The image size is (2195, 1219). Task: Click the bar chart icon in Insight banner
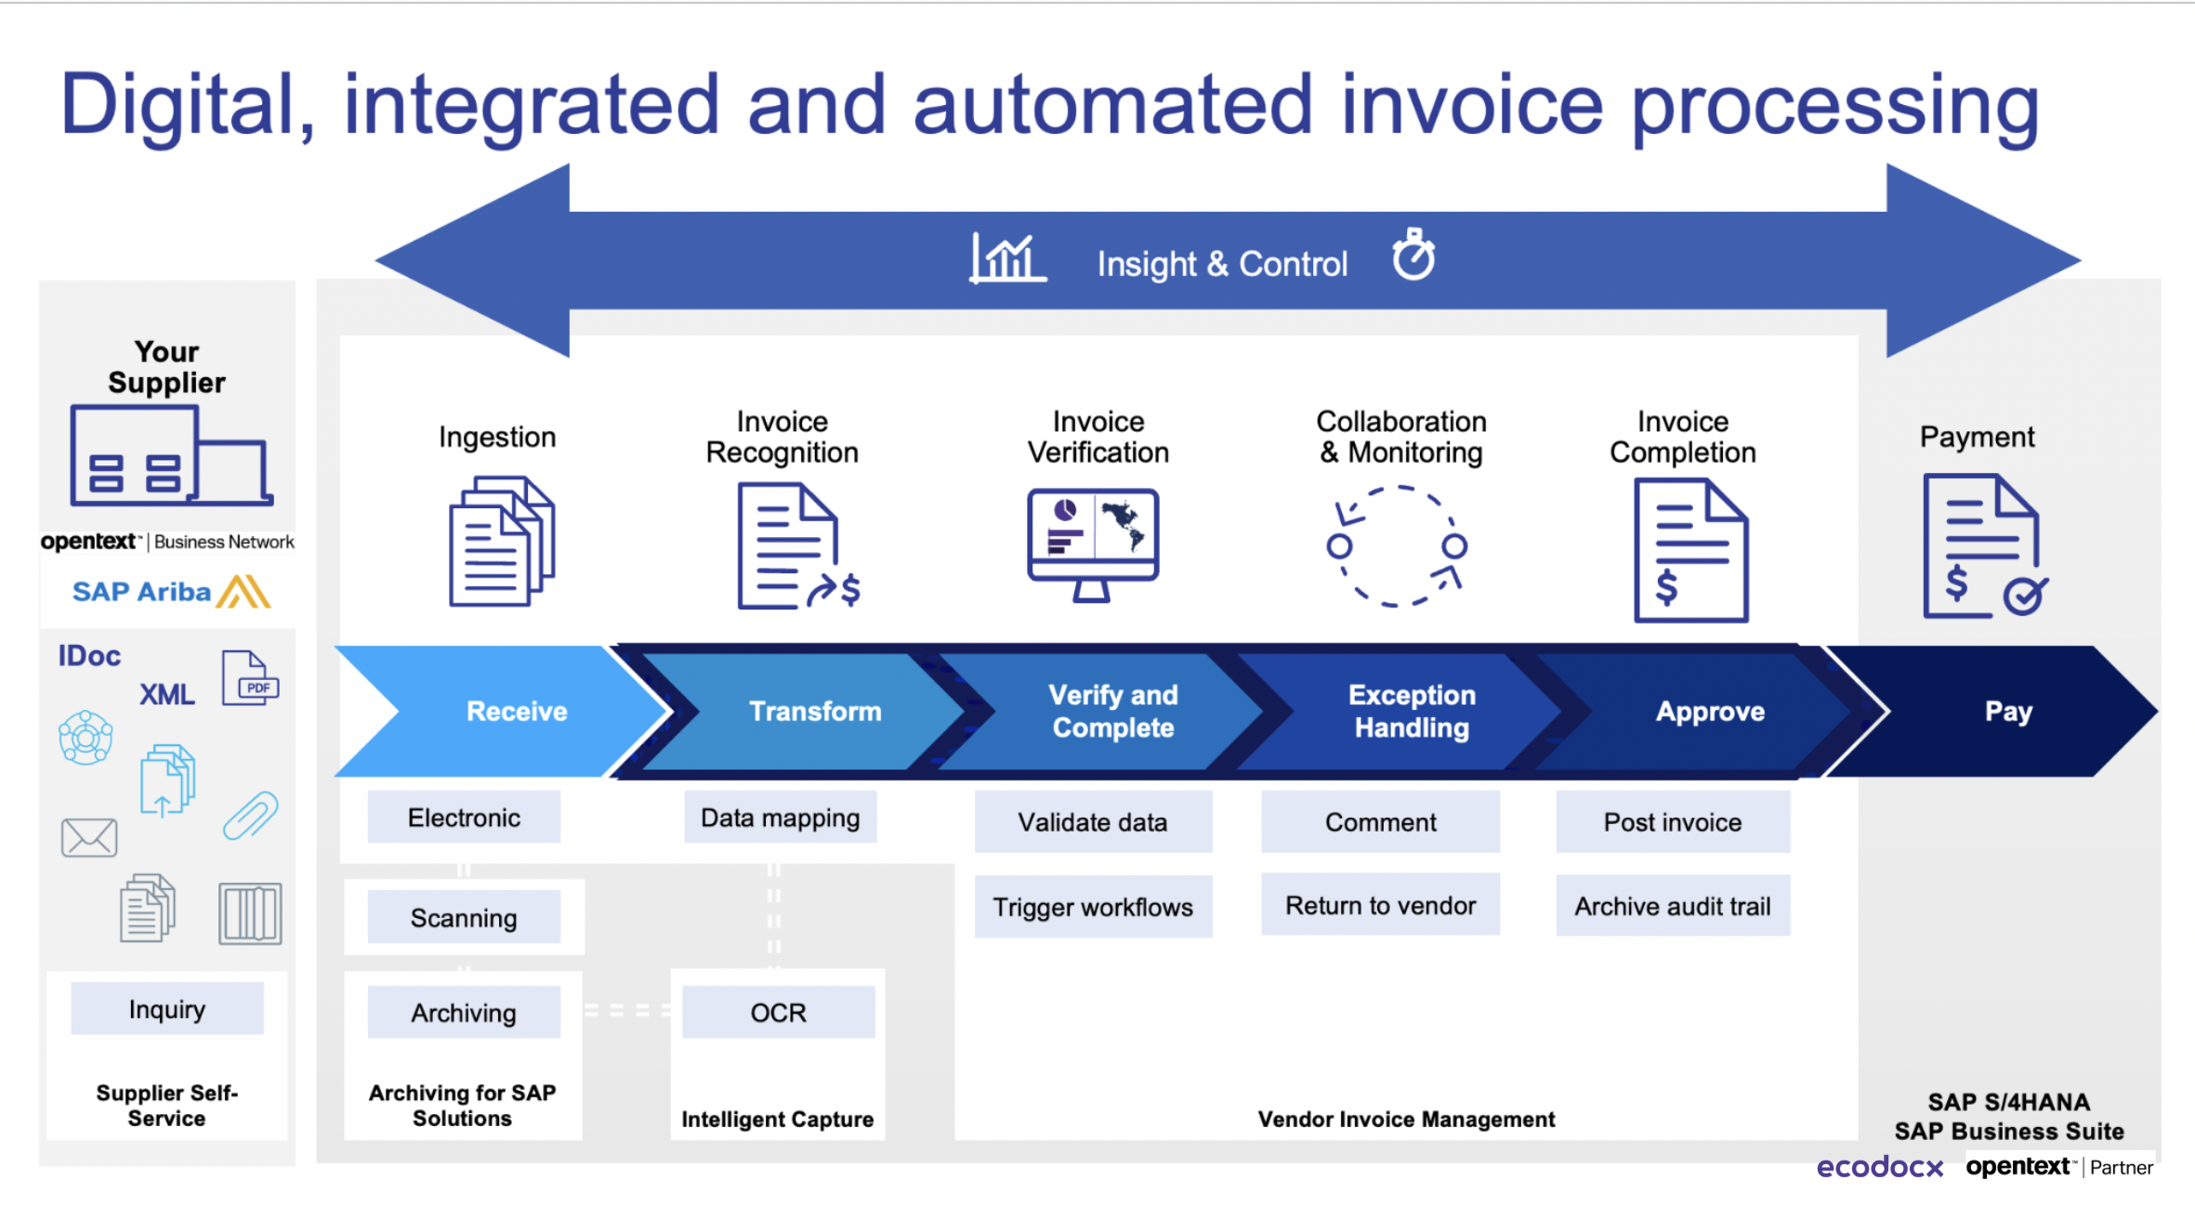1008,257
